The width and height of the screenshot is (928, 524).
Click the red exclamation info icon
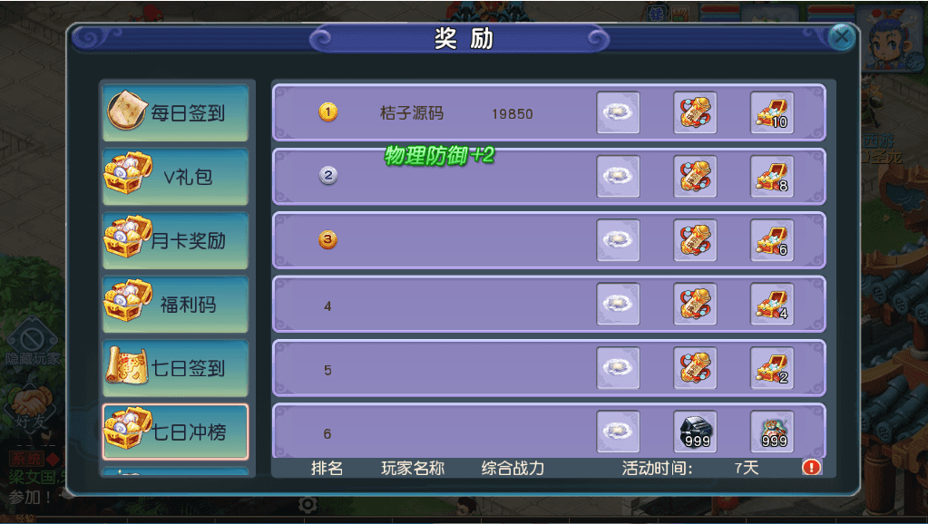click(x=811, y=467)
